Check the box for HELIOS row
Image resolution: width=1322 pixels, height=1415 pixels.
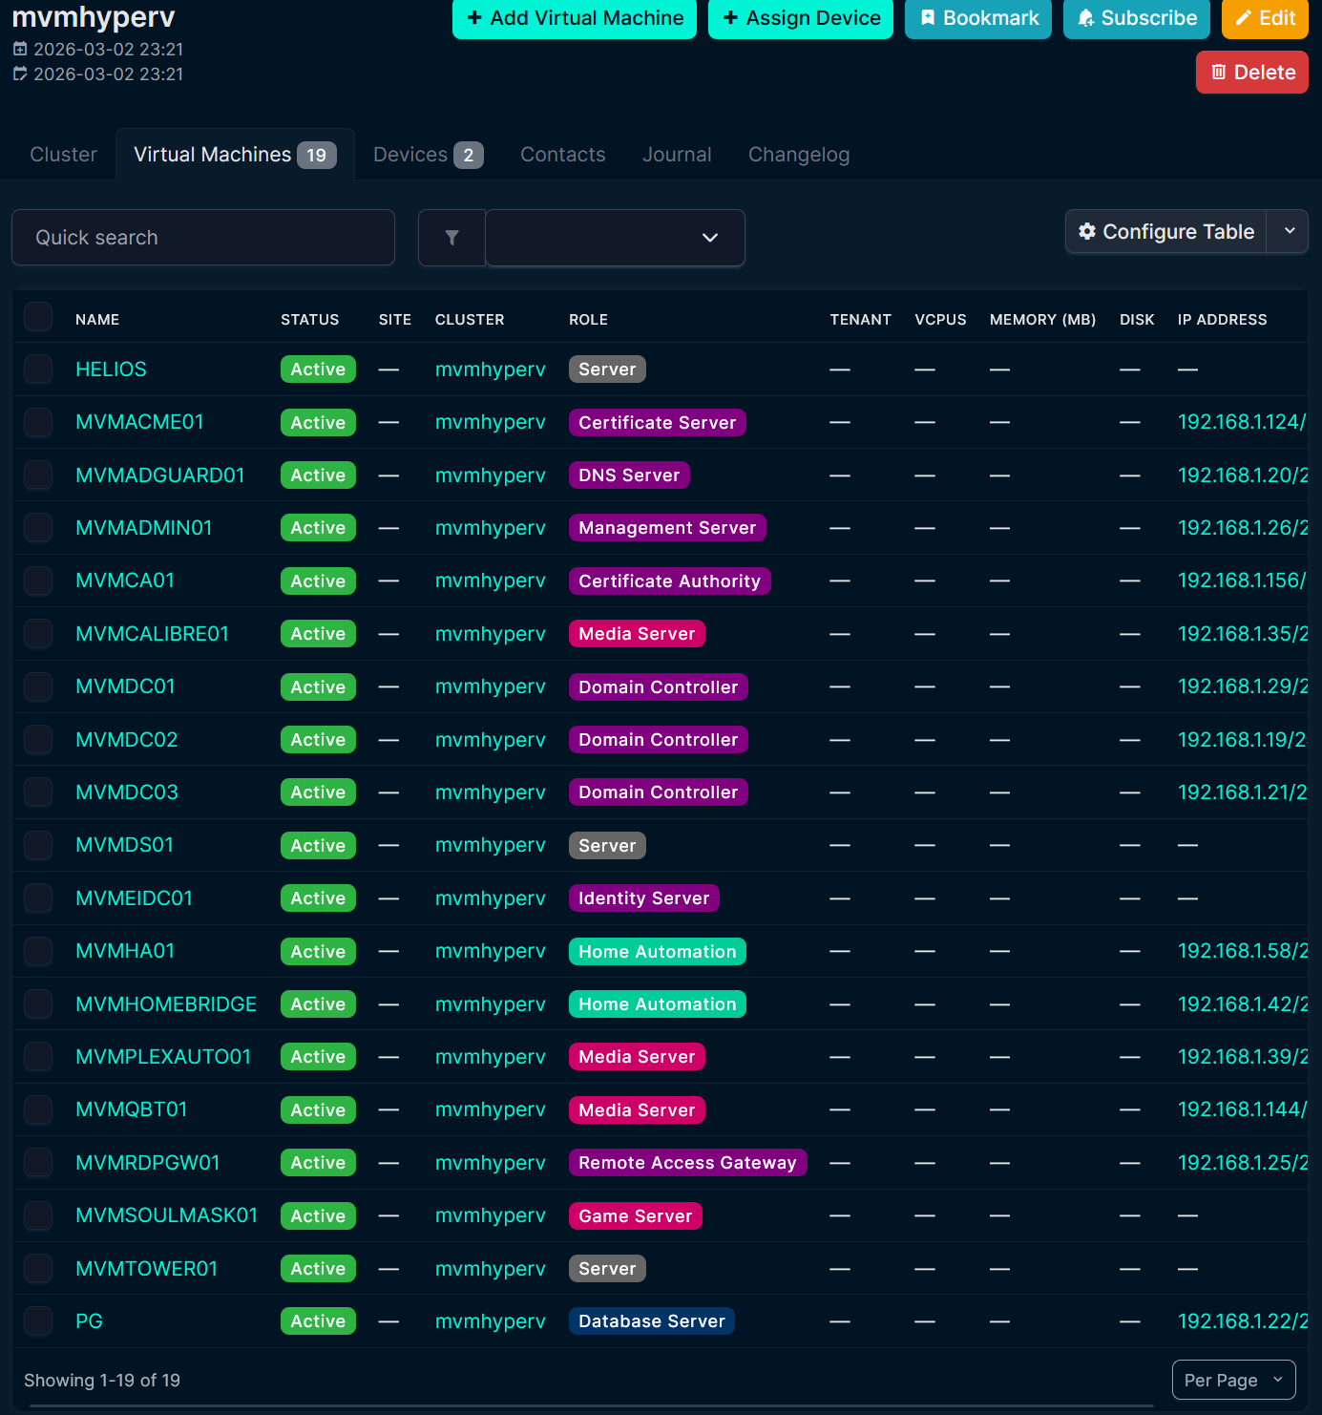(x=38, y=370)
